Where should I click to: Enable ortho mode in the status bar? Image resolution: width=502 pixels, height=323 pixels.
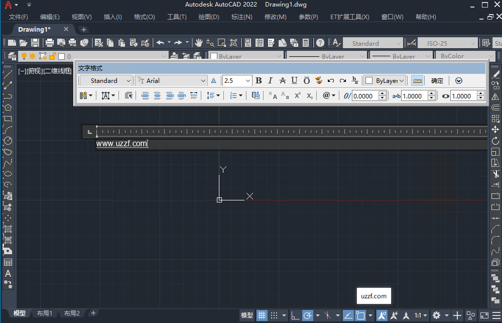pyautogui.click(x=294, y=315)
